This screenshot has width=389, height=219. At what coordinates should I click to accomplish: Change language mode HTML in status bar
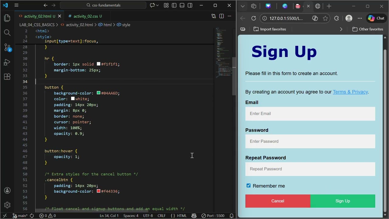click(182, 216)
